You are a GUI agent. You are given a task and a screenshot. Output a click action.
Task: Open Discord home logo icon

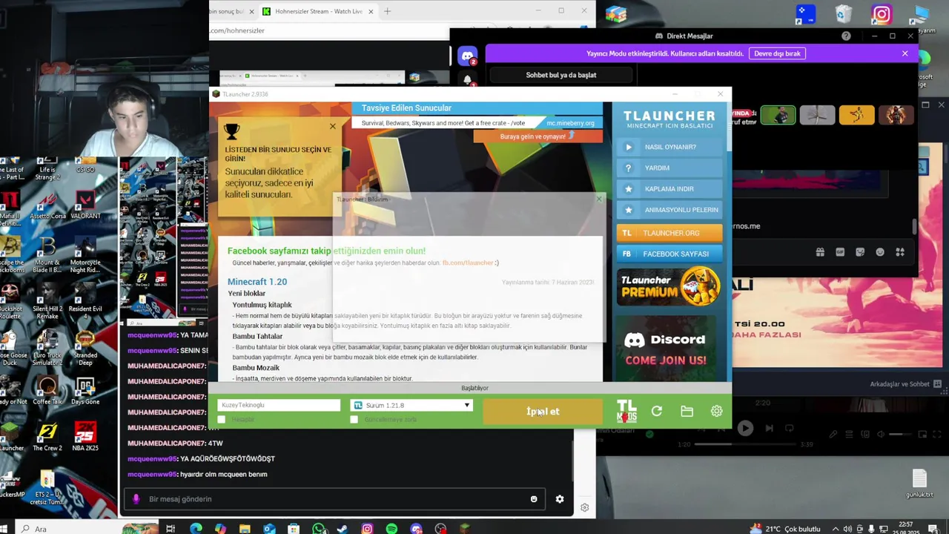pyautogui.click(x=468, y=56)
